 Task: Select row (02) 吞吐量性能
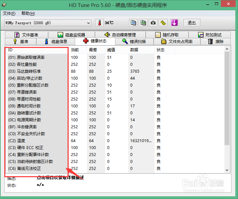click(115, 64)
